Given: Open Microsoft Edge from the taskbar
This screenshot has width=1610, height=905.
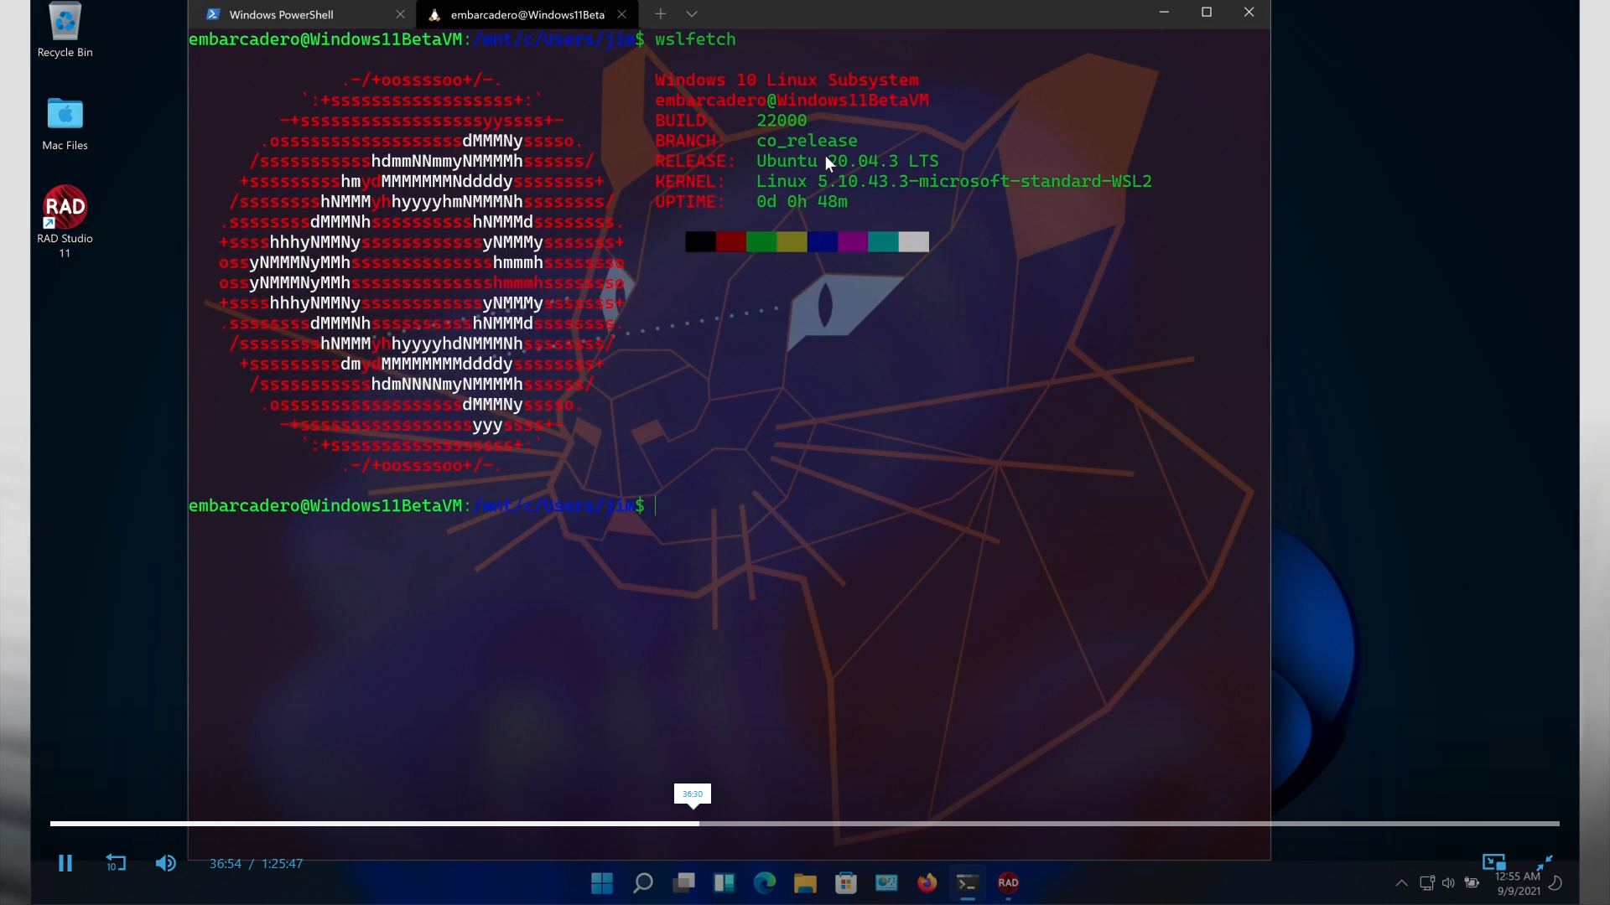Looking at the screenshot, I should (x=765, y=882).
